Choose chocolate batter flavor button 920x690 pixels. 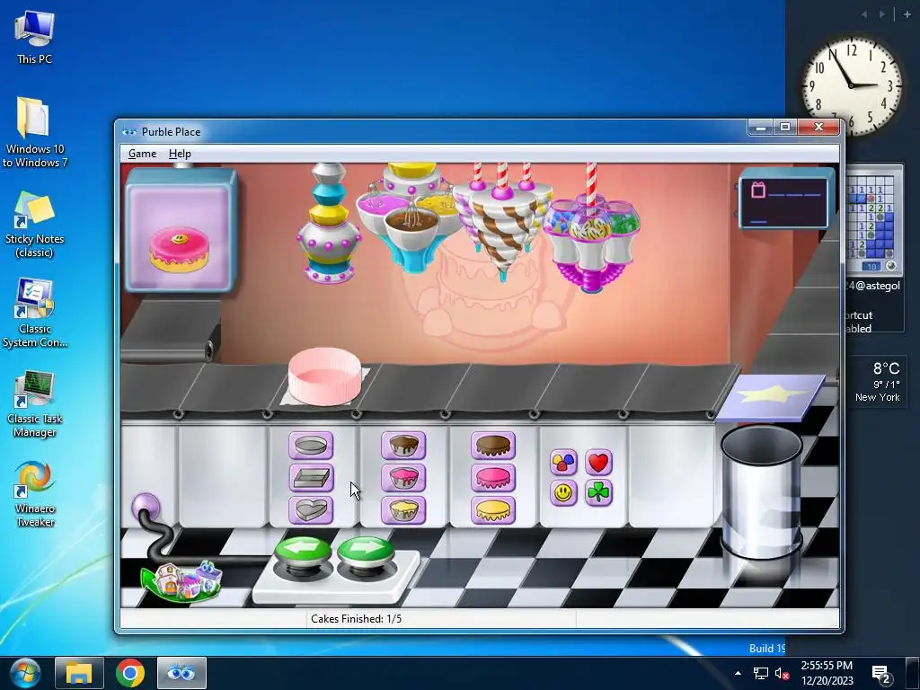point(403,446)
